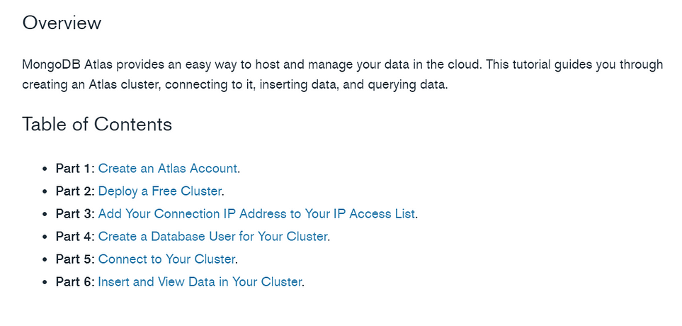Open Insert and View Data link

click(200, 281)
